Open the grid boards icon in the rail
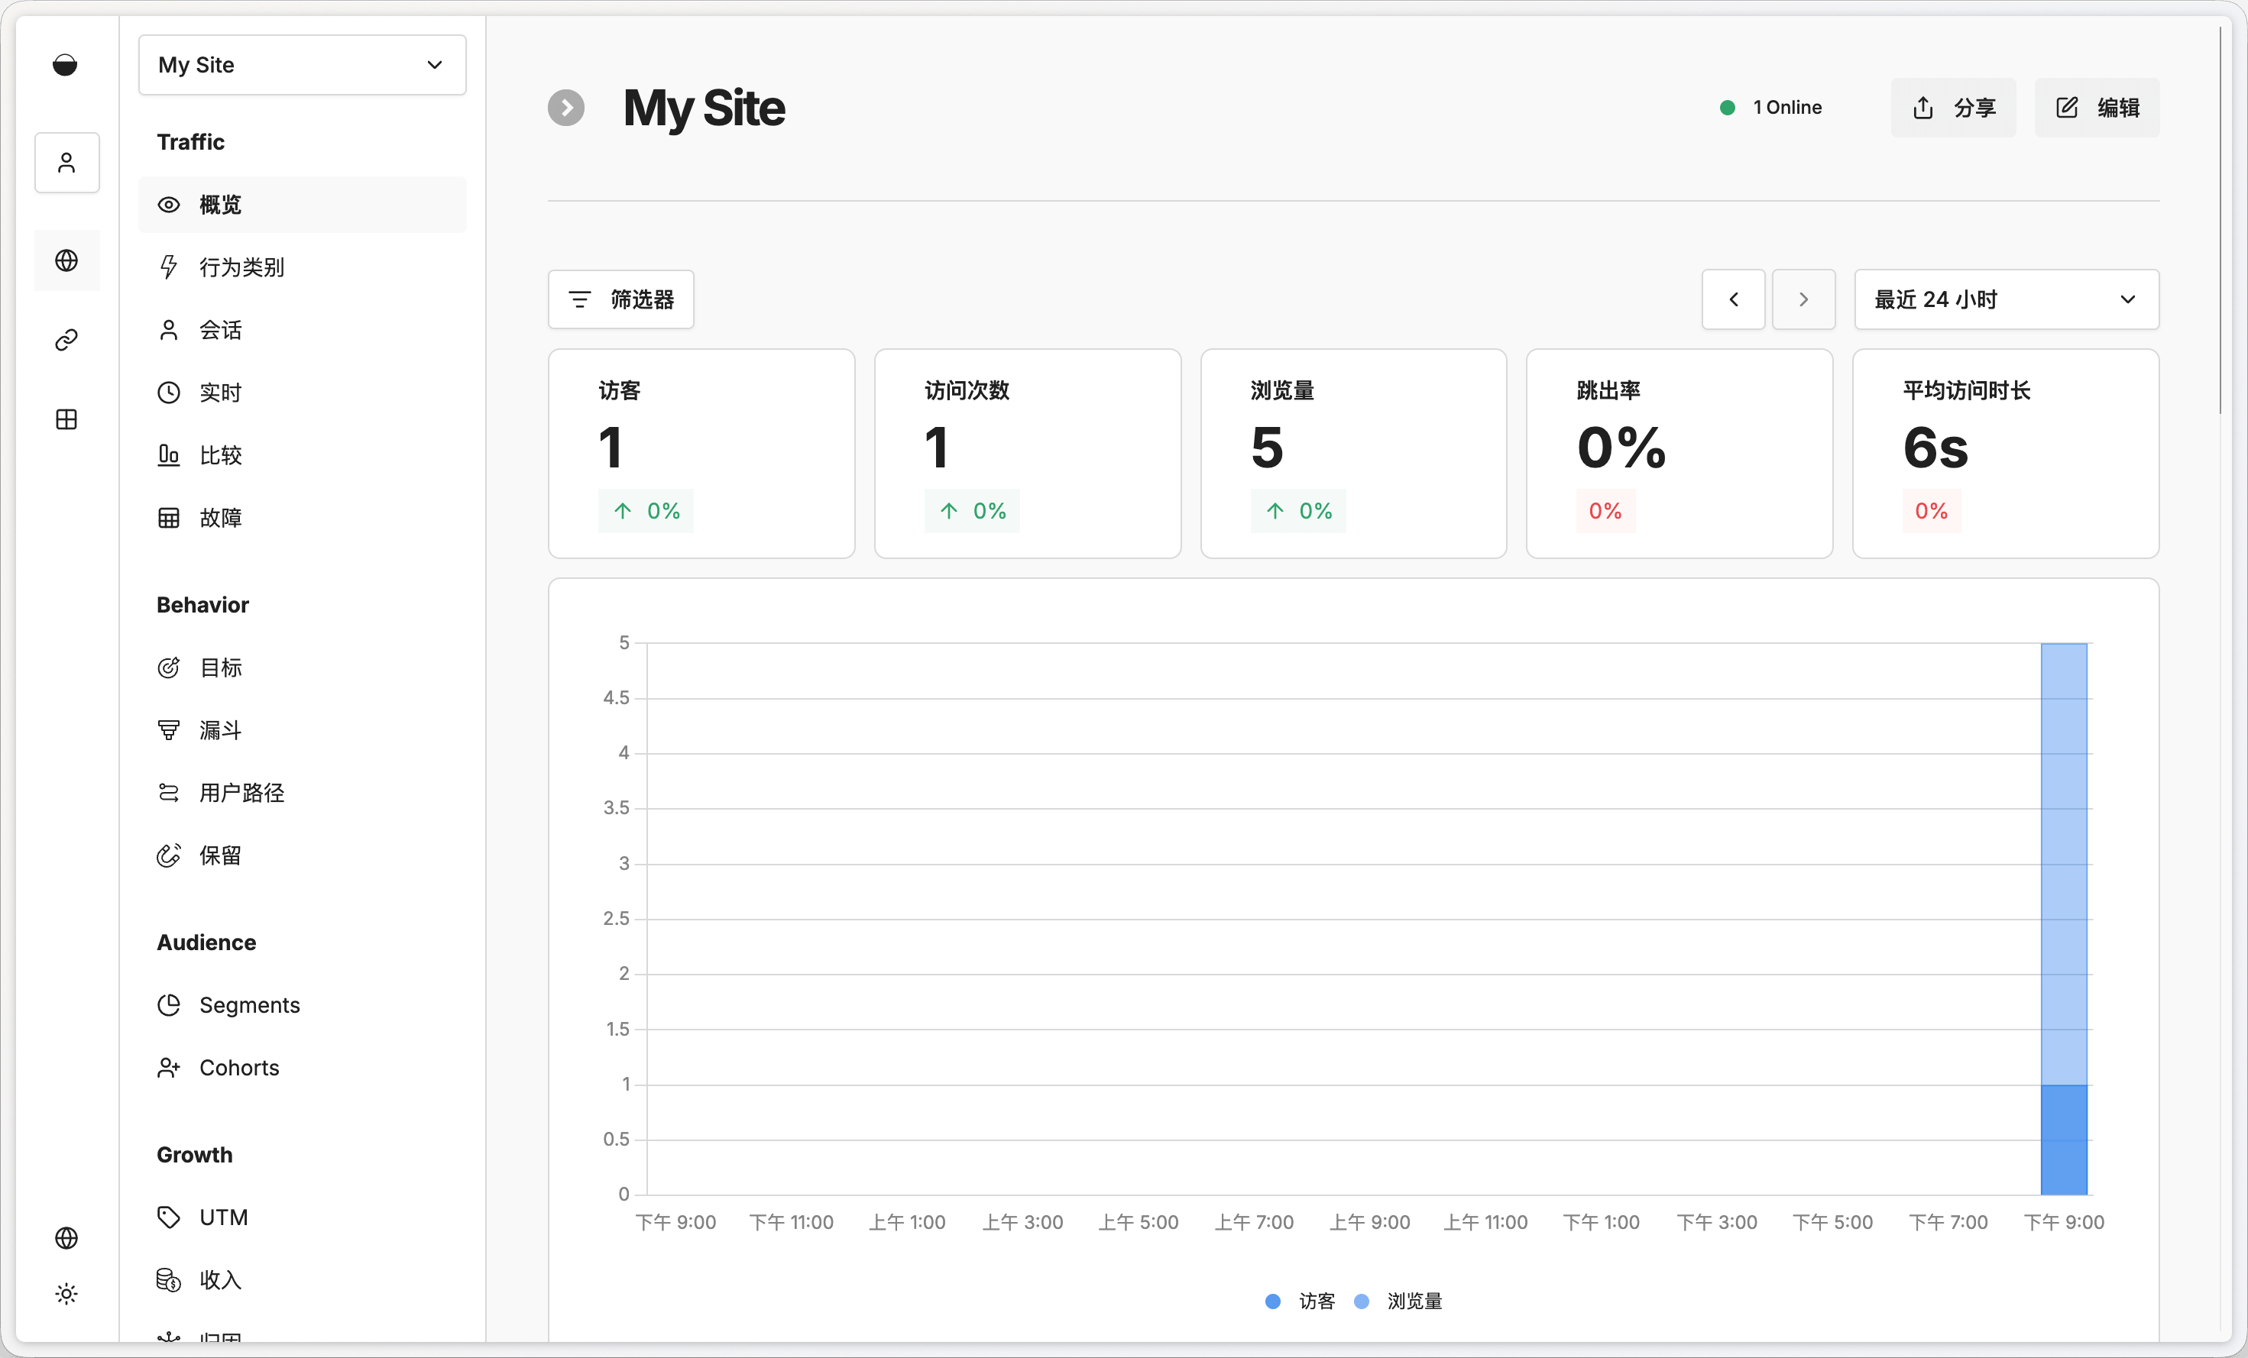Viewport: 2248px width, 1358px height. pos(66,419)
